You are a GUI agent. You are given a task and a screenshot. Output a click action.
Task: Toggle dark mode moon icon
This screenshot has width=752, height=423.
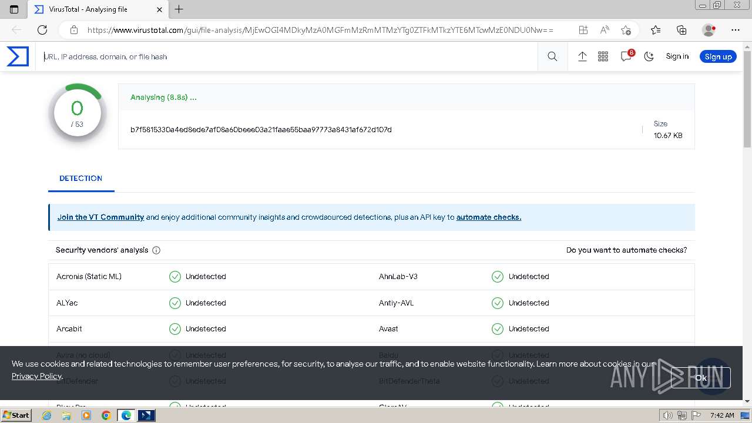(x=649, y=56)
